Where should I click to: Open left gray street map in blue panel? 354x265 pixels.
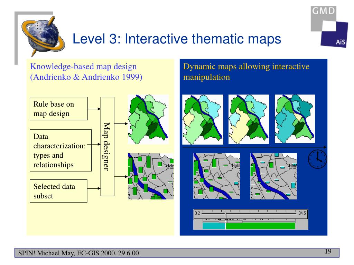(216, 176)
